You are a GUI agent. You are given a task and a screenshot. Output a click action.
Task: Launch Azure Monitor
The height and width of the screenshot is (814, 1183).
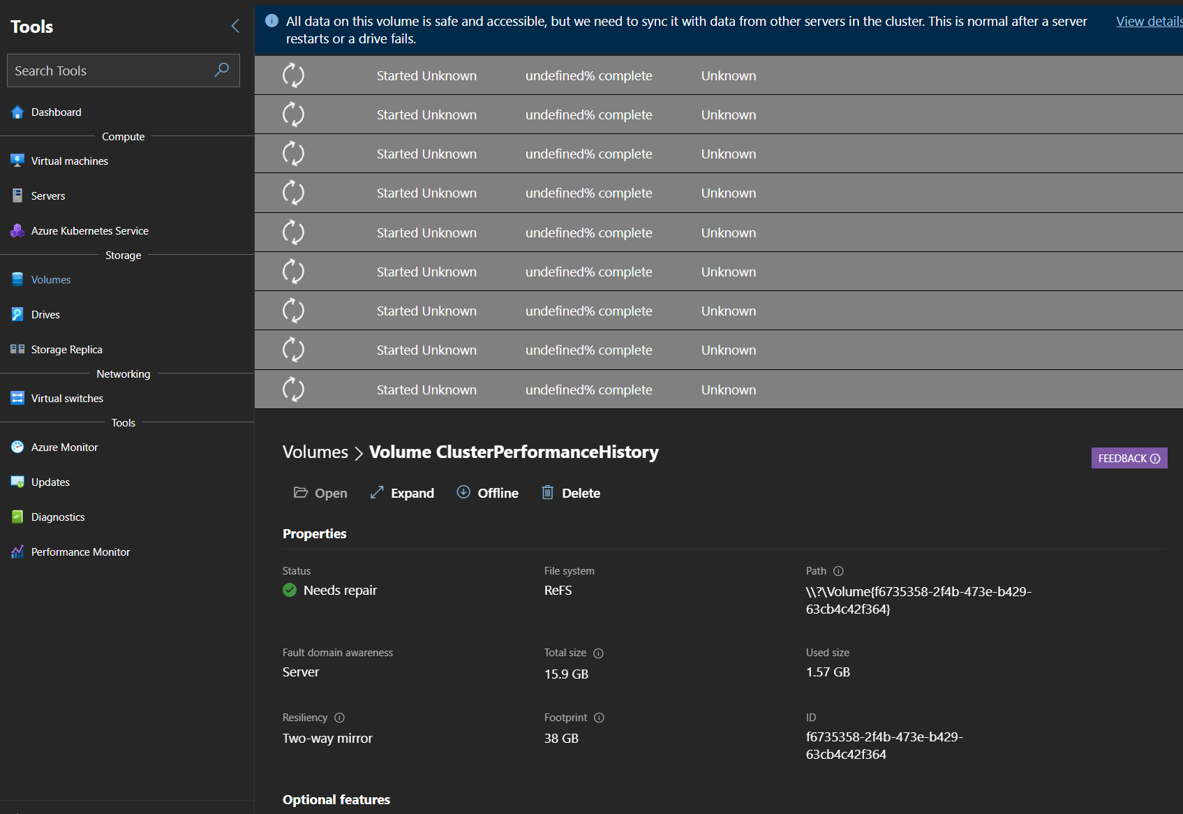[x=64, y=447]
